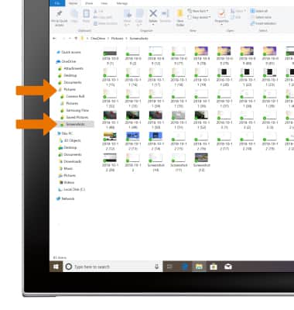294x310 pixels.
Task: Open the Open dropdown in ribbon
Action: pyautogui.click(x=238, y=11)
